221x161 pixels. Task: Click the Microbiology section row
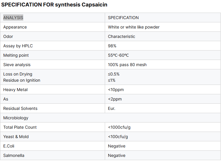(x=16, y=118)
